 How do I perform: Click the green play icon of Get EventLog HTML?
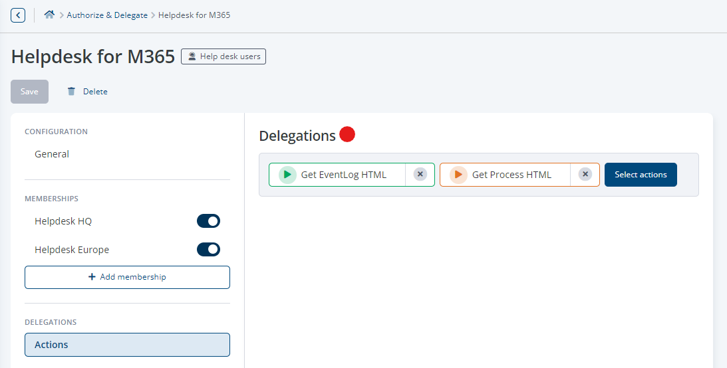287,175
